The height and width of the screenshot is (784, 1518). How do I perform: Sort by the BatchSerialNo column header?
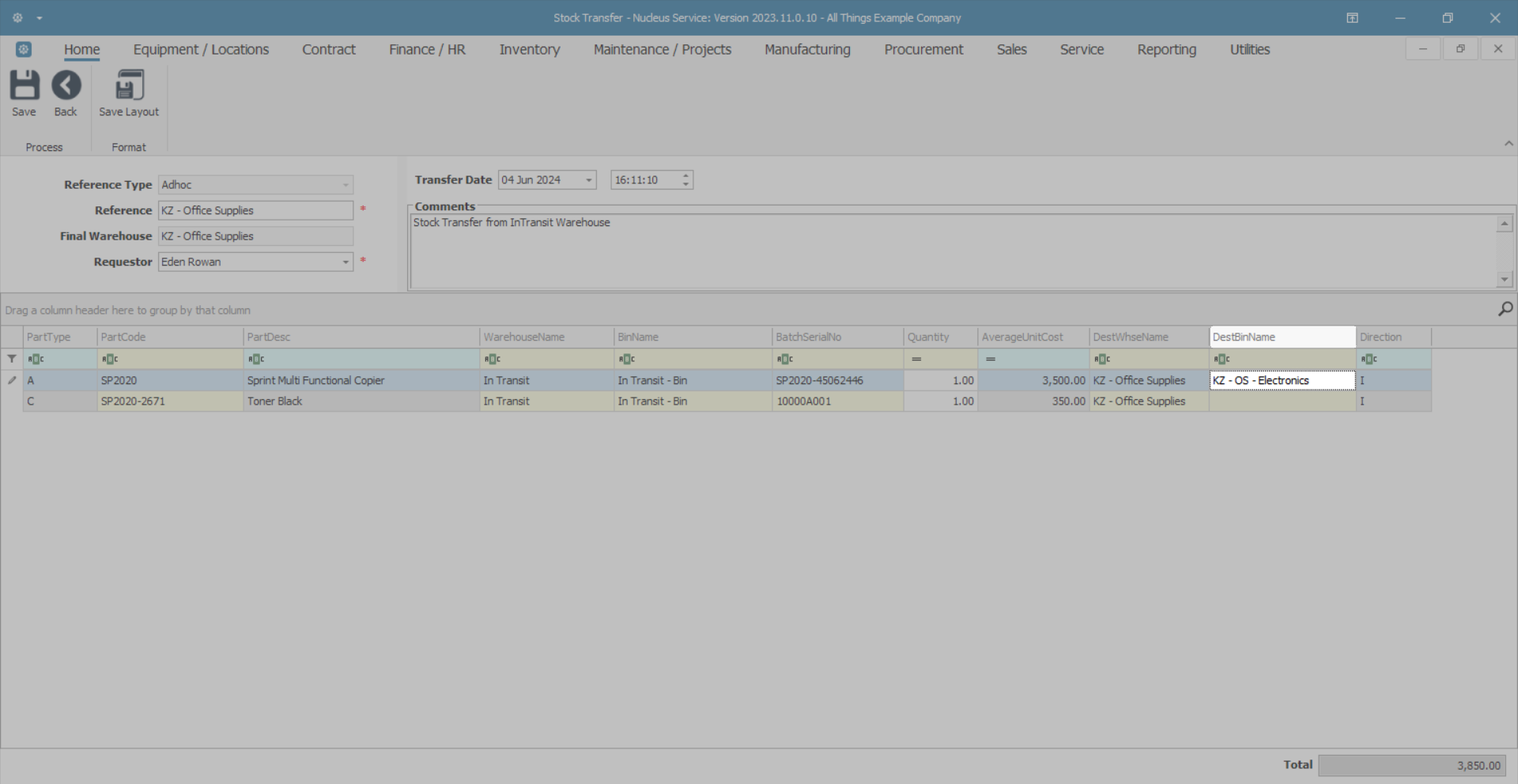tap(838, 337)
